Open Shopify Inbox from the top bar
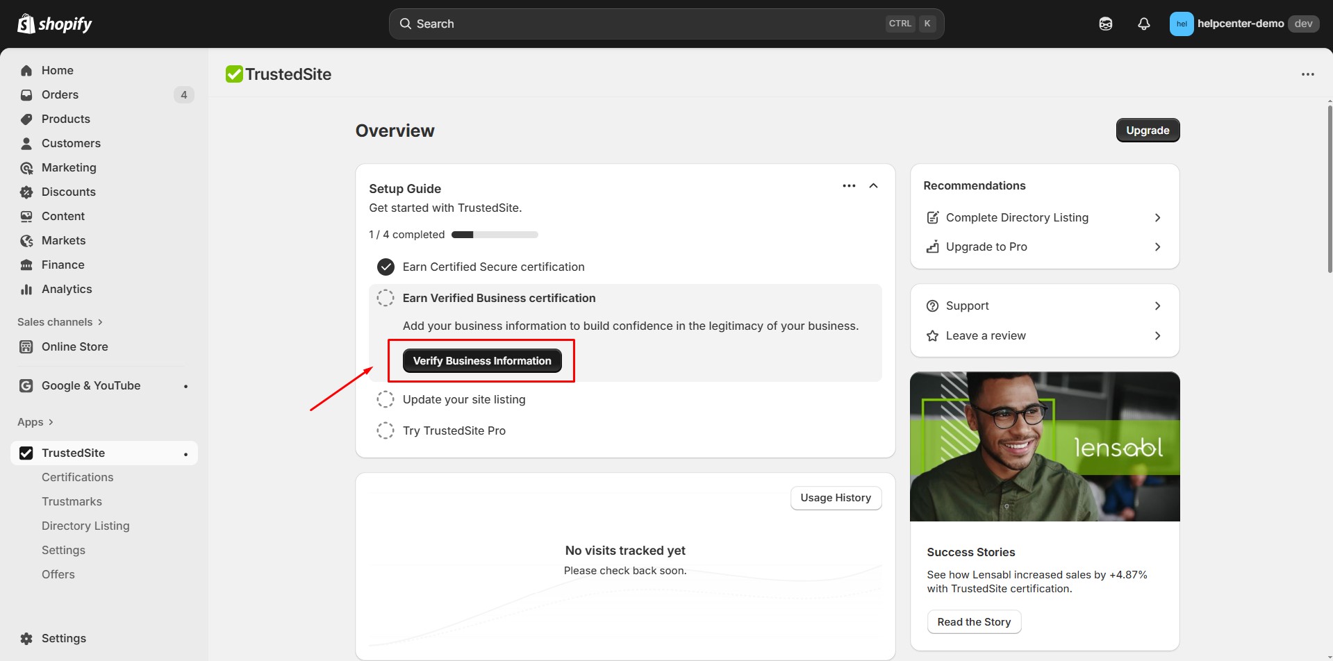The height and width of the screenshot is (661, 1333). pos(1105,23)
